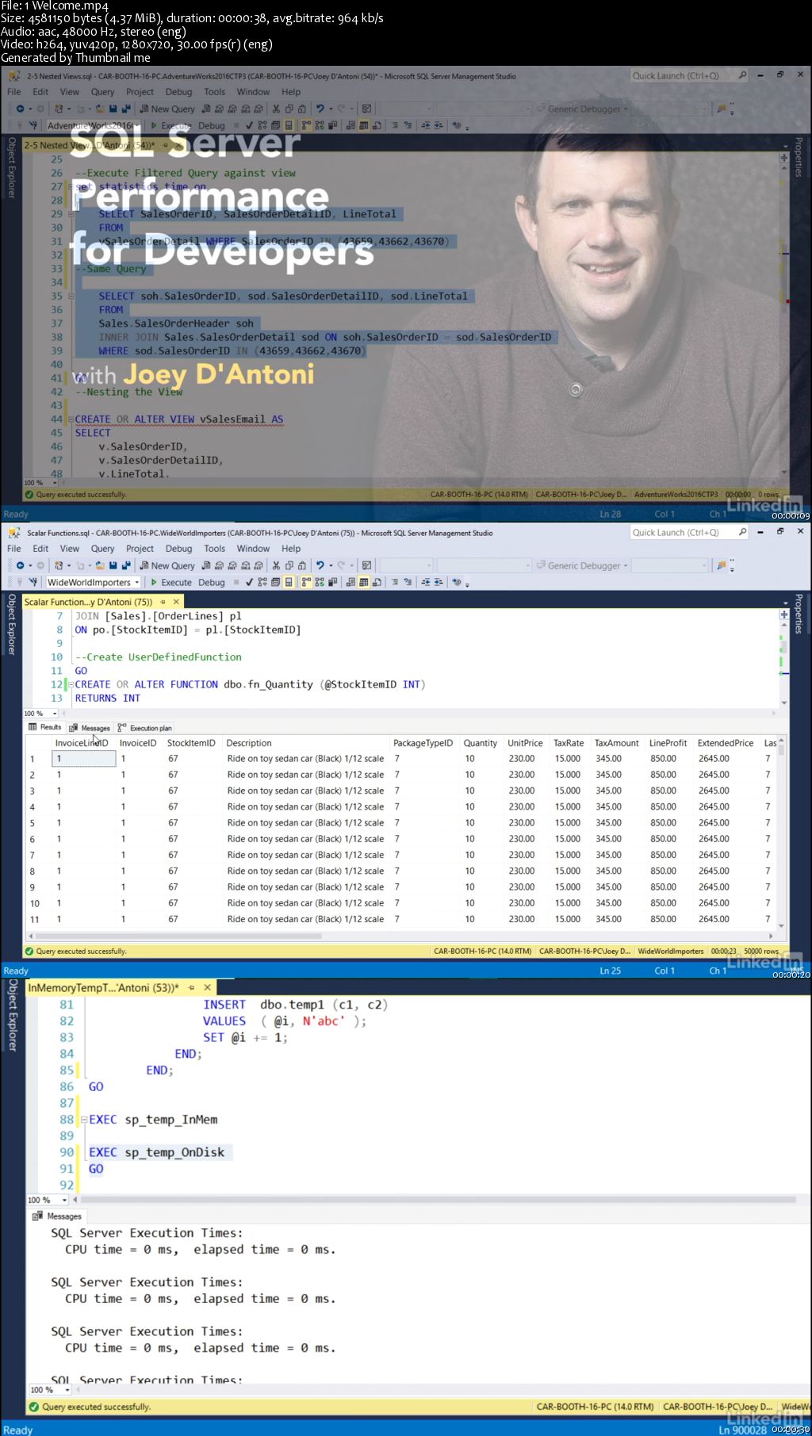The width and height of the screenshot is (812, 1436).
Task: Click Copy icon in Scalar Functions window toolbar
Action: tap(289, 565)
